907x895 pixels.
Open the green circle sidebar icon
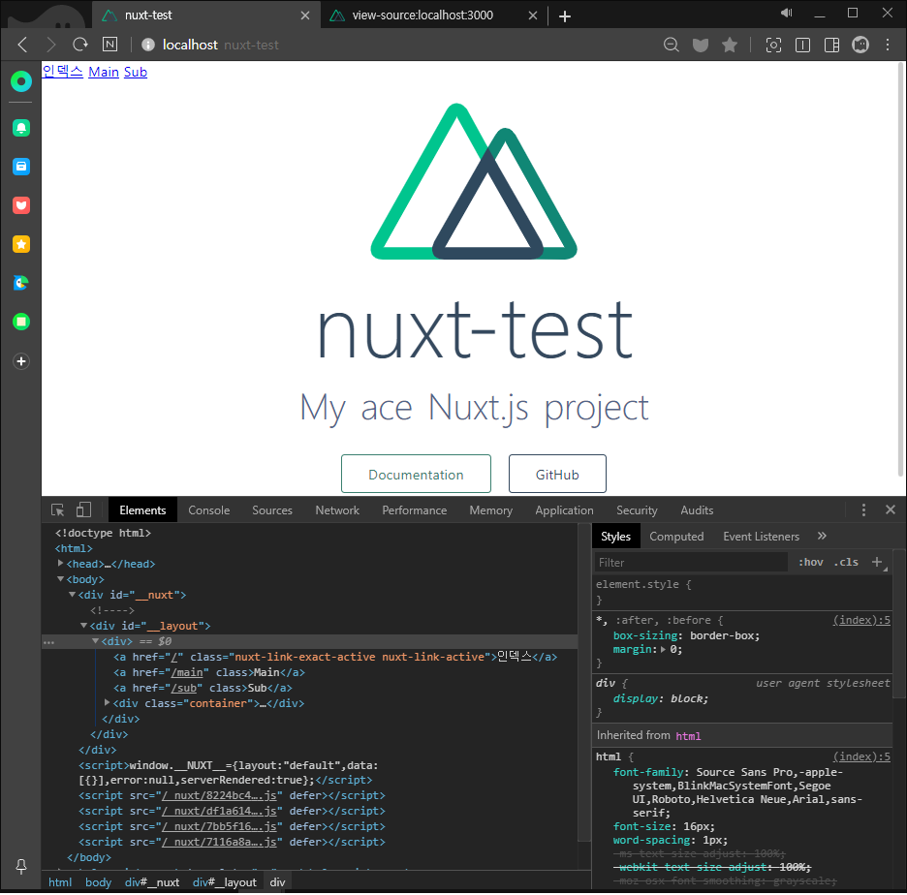click(x=21, y=81)
